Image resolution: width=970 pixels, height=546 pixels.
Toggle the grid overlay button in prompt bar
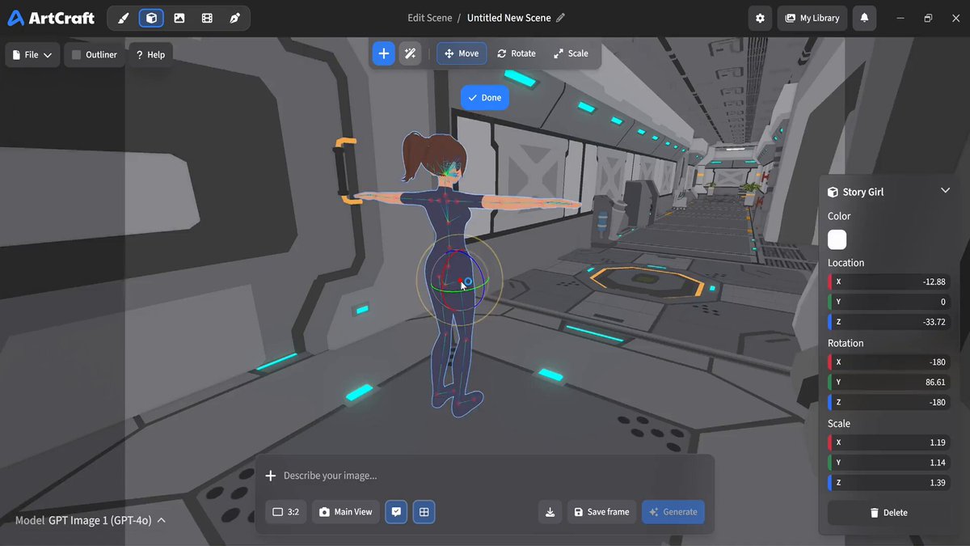click(424, 512)
